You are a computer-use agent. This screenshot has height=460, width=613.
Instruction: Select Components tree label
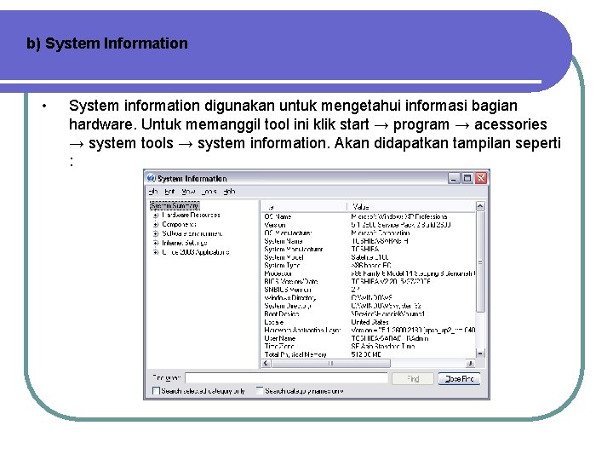pos(179,225)
